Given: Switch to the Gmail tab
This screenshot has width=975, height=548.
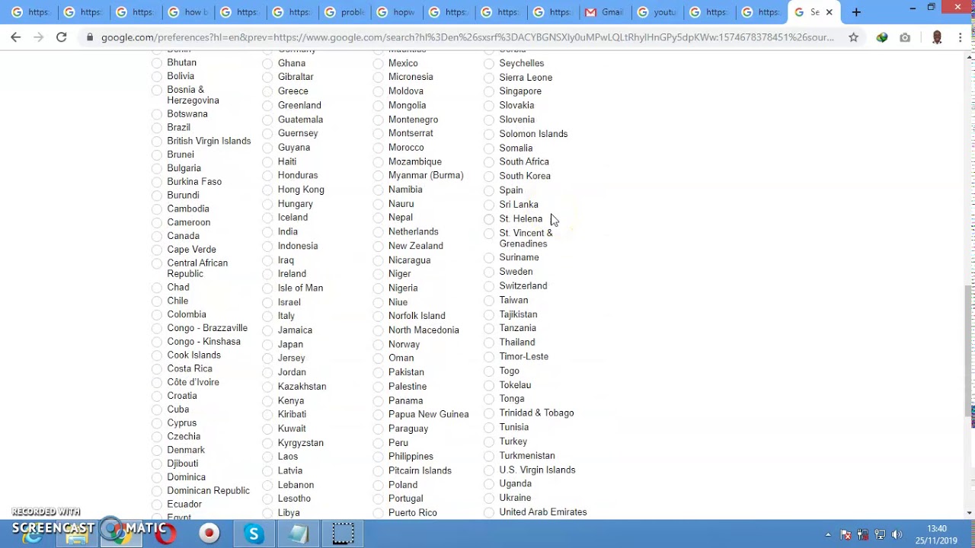Looking at the screenshot, I should tap(604, 12).
